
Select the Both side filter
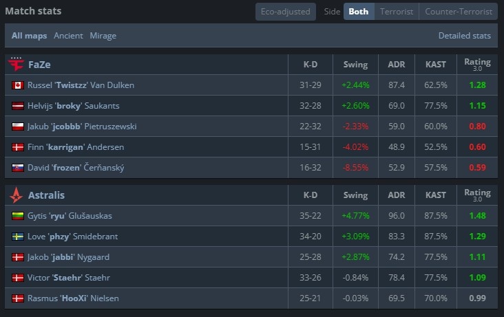click(x=359, y=12)
